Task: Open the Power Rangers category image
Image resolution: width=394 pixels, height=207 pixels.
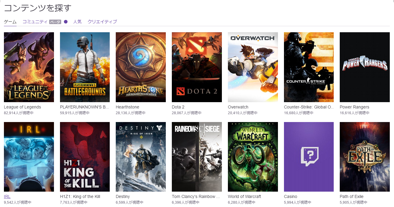Action: 365,67
